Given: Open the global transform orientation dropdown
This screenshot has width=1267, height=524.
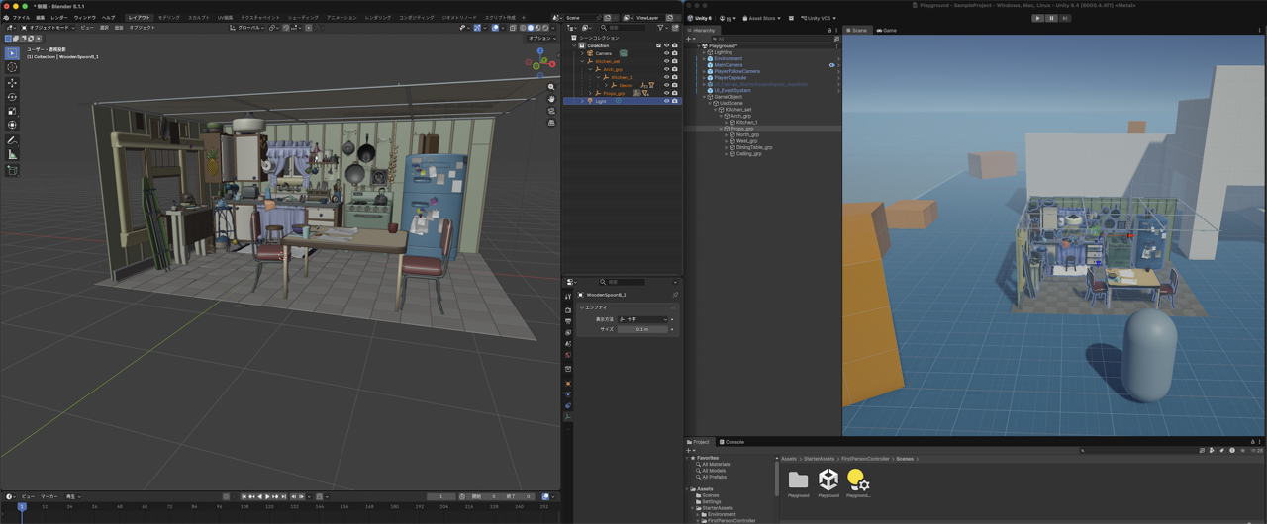Looking at the screenshot, I should click(247, 28).
